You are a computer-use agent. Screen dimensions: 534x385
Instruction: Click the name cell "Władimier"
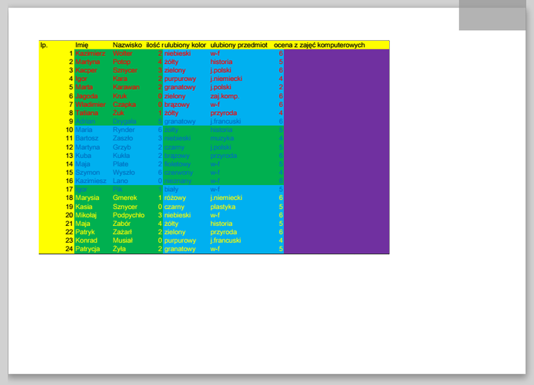pyautogui.click(x=89, y=104)
